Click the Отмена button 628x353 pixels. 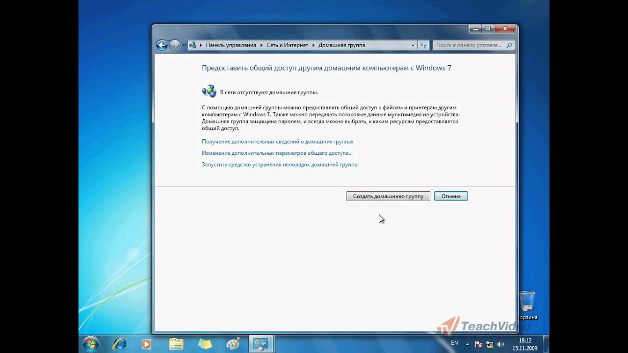(x=451, y=196)
